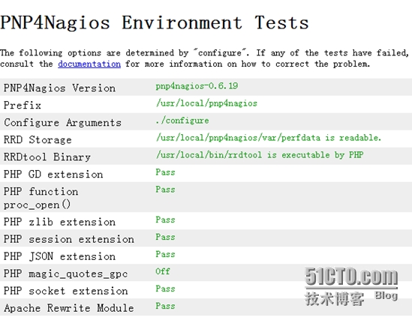Click rrdtool is executable by PHP value
Viewport: 412px width, 320px height.
pyautogui.click(x=260, y=155)
